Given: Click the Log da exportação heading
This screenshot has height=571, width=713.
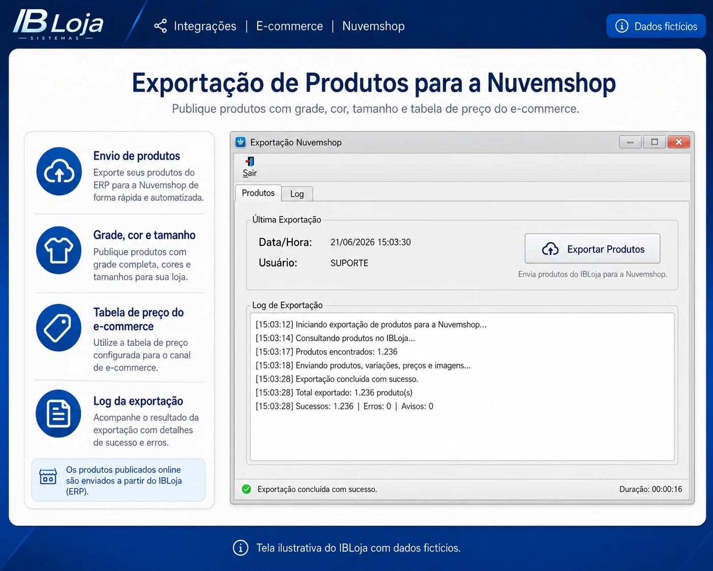Looking at the screenshot, I should click(x=138, y=401).
